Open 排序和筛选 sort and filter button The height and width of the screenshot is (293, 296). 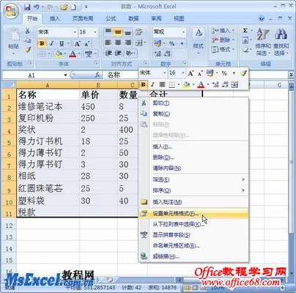pos(263,42)
